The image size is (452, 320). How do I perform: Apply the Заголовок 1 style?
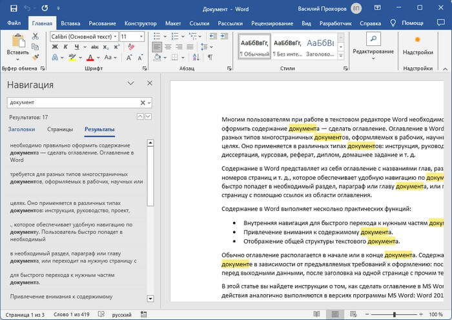(x=320, y=47)
